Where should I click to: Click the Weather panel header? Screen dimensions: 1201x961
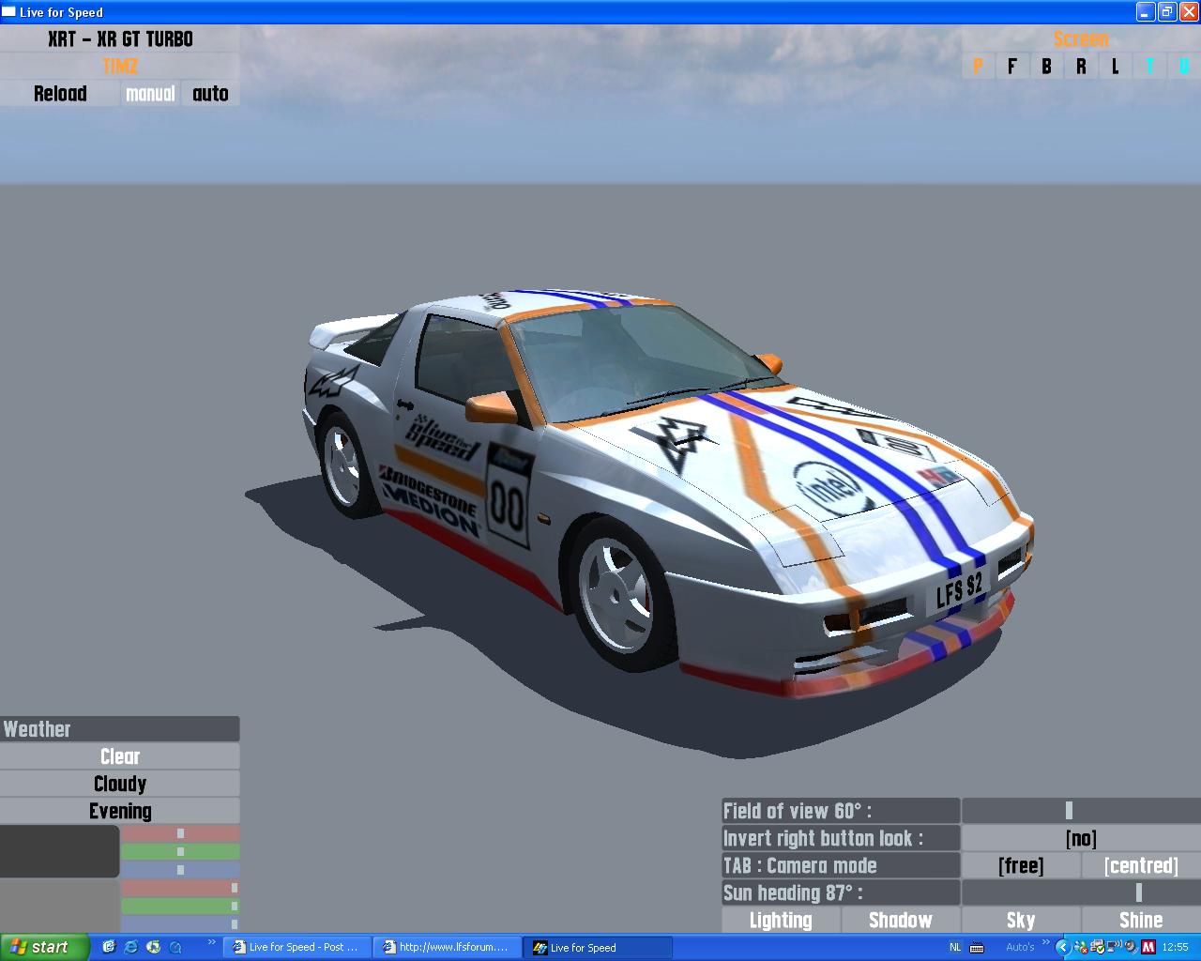click(x=120, y=729)
